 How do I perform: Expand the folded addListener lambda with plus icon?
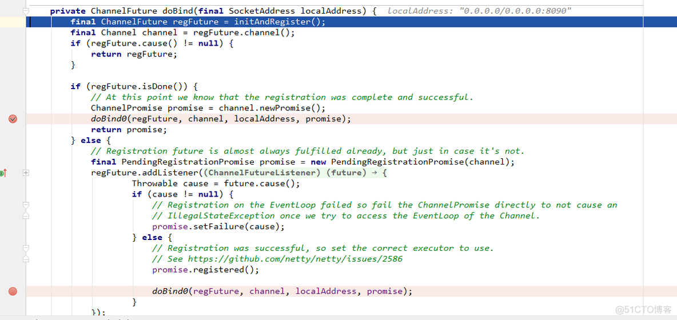tap(26, 173)
